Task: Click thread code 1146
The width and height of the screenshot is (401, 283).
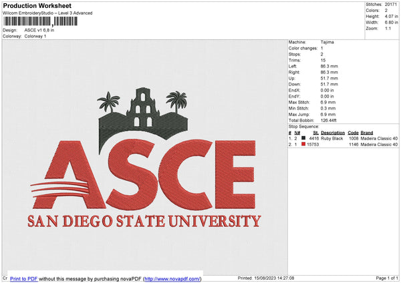Action: point(354,145)
